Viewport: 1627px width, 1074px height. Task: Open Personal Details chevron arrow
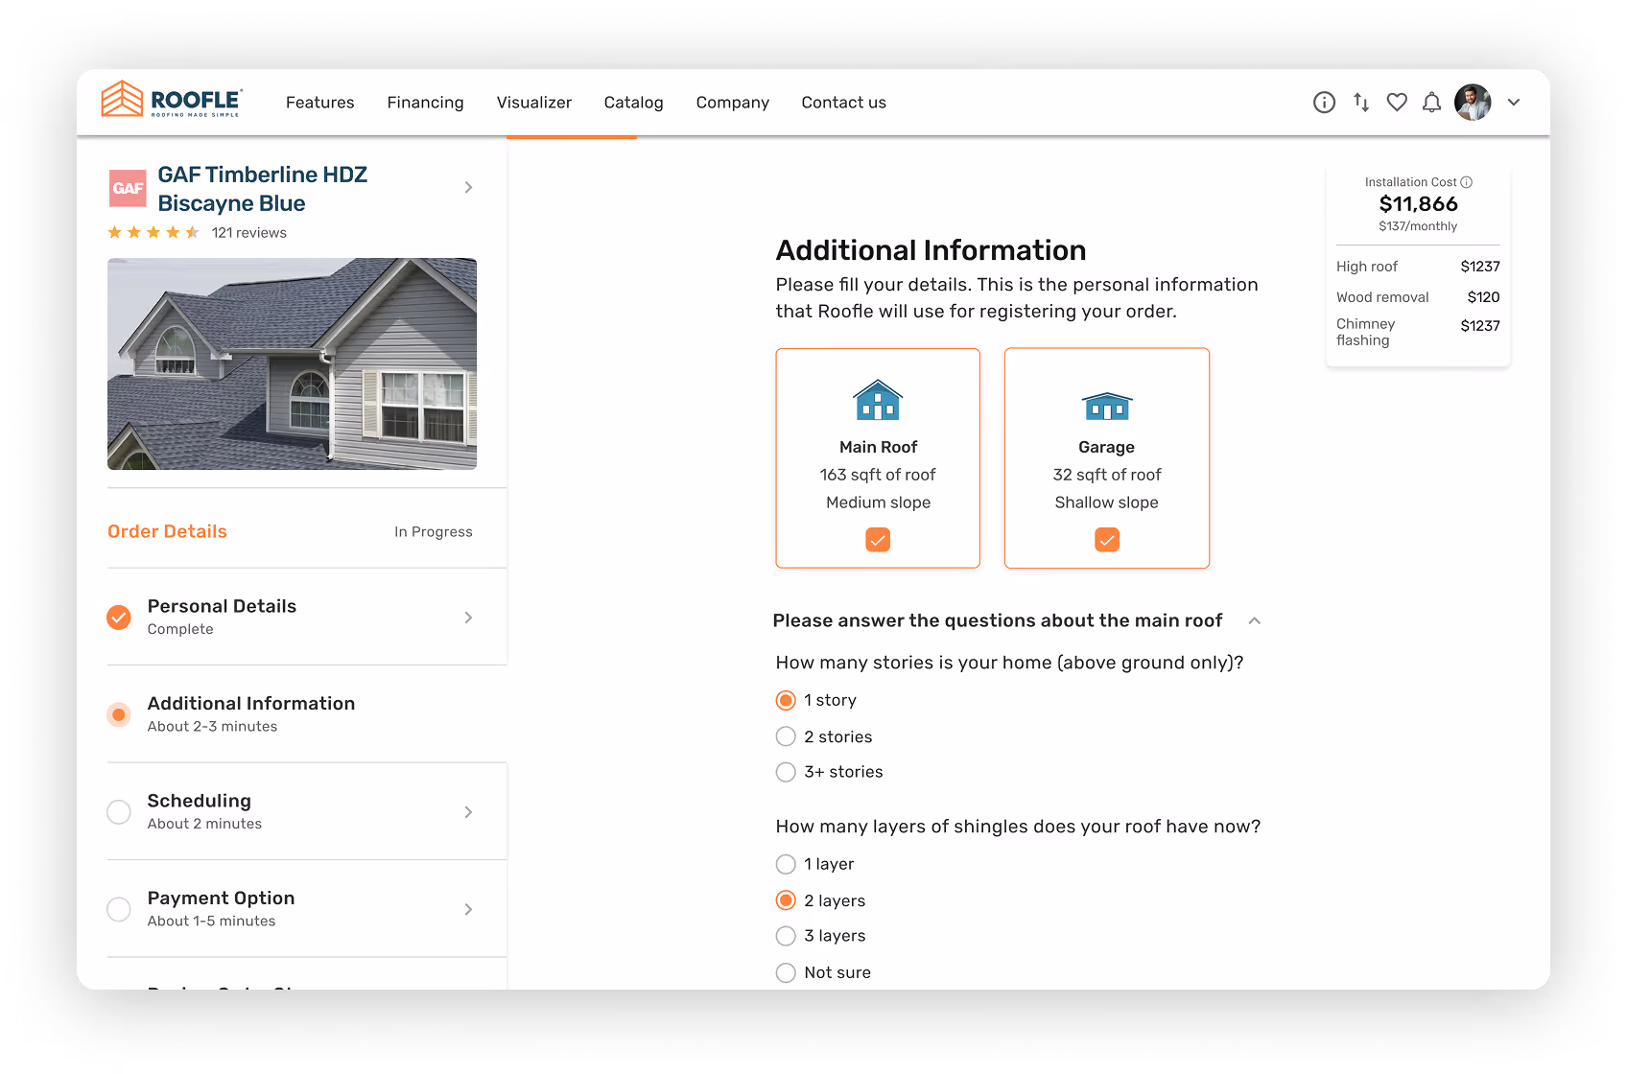click(468, 618)
